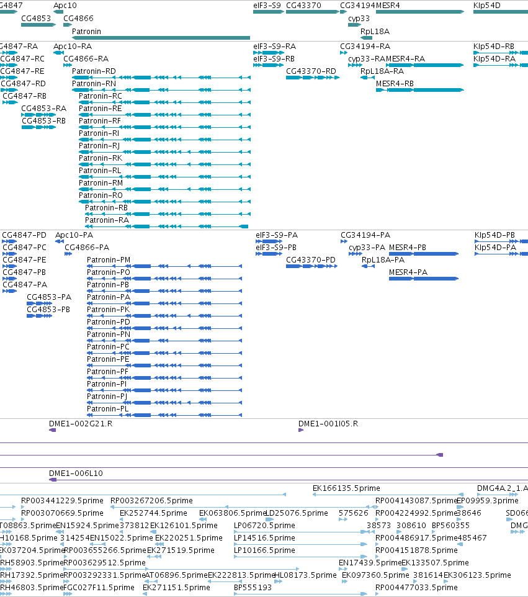This screenshot has height=597, width=528.
Task: Select EST RP003441229.5prime
Action: (x=62, y=501)
